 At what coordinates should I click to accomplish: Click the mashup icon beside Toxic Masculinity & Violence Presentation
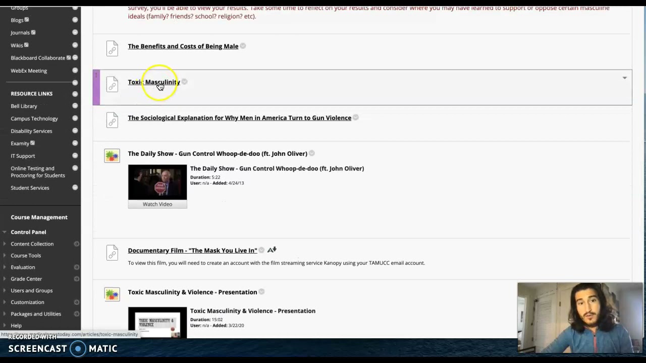[112, 294]
